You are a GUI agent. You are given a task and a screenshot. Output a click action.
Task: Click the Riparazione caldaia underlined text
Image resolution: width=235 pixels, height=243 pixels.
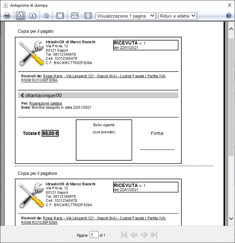tap(45, 103)
